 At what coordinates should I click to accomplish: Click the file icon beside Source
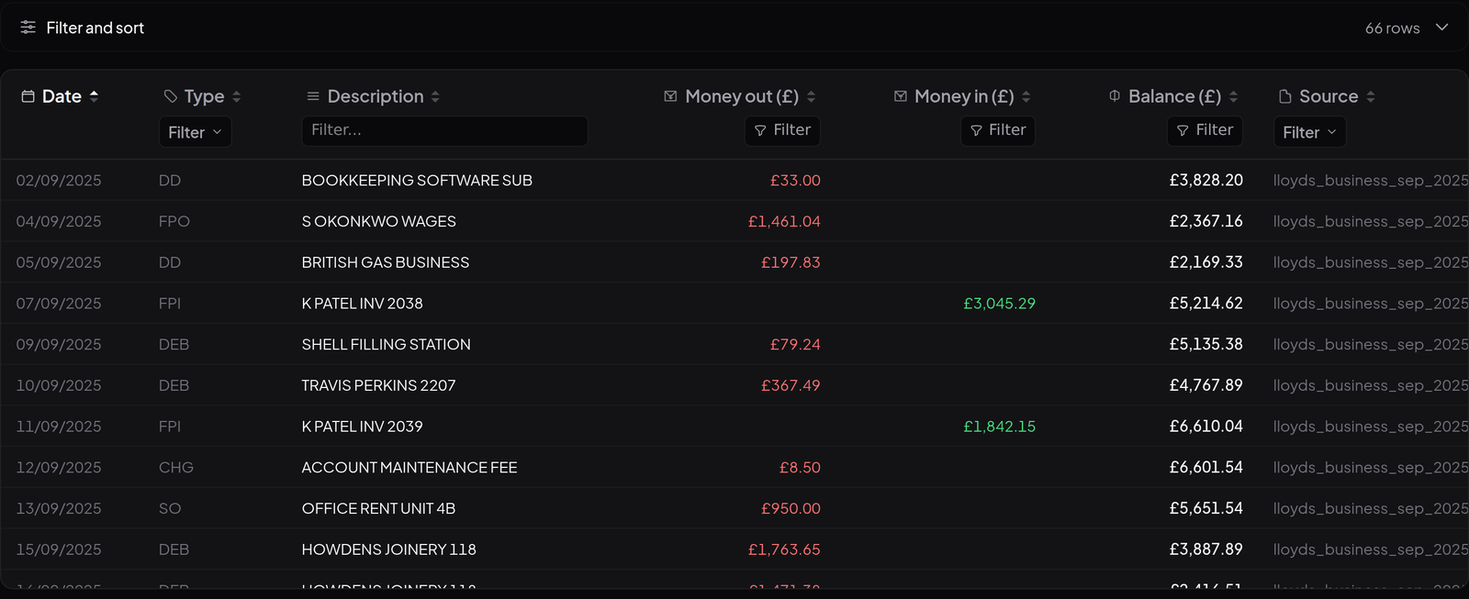pyautogui.click(x=1285, y=96)
